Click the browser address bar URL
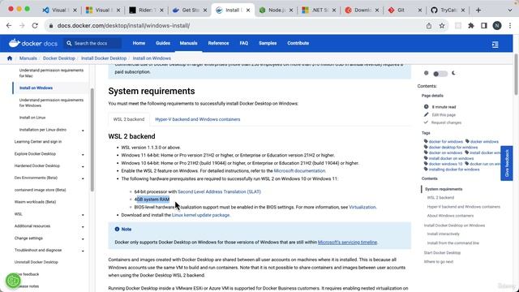The width and height of the screenshot is (519, 292). [123, 25]
